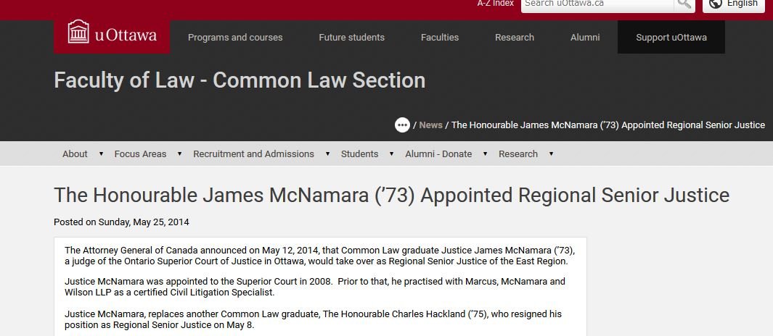Go to the Faculties section

click(440, 38)
